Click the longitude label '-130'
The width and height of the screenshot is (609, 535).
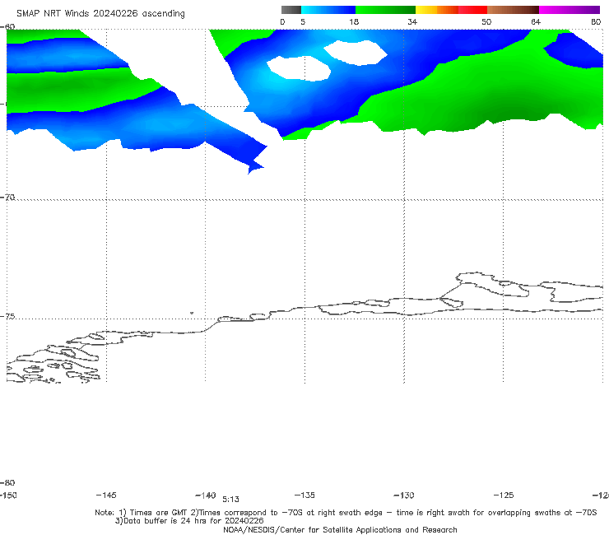(x=404, y=495)
